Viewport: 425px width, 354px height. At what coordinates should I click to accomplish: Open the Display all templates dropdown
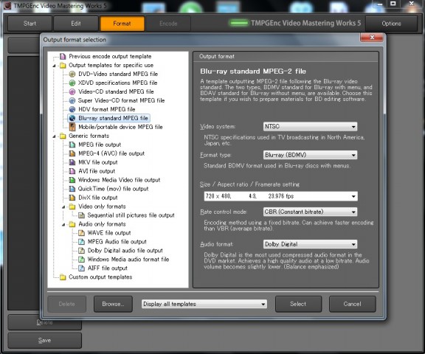point(204,304)
